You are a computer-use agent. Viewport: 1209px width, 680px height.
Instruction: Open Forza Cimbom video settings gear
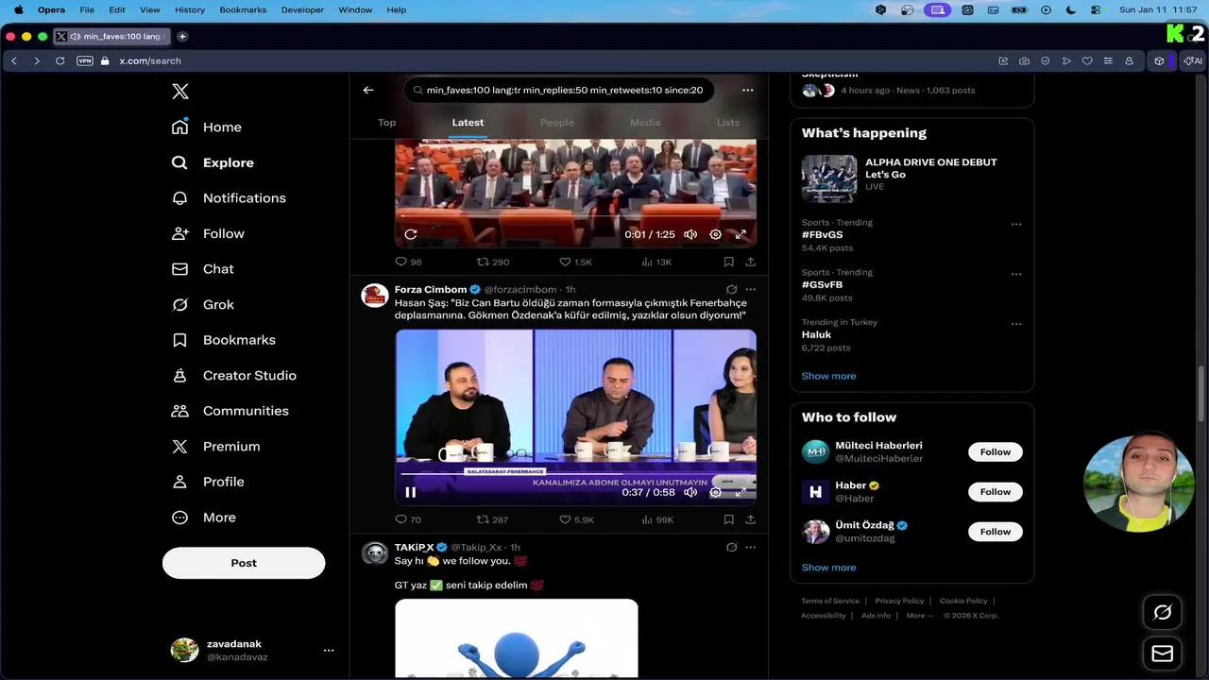(x=715, y=492)
